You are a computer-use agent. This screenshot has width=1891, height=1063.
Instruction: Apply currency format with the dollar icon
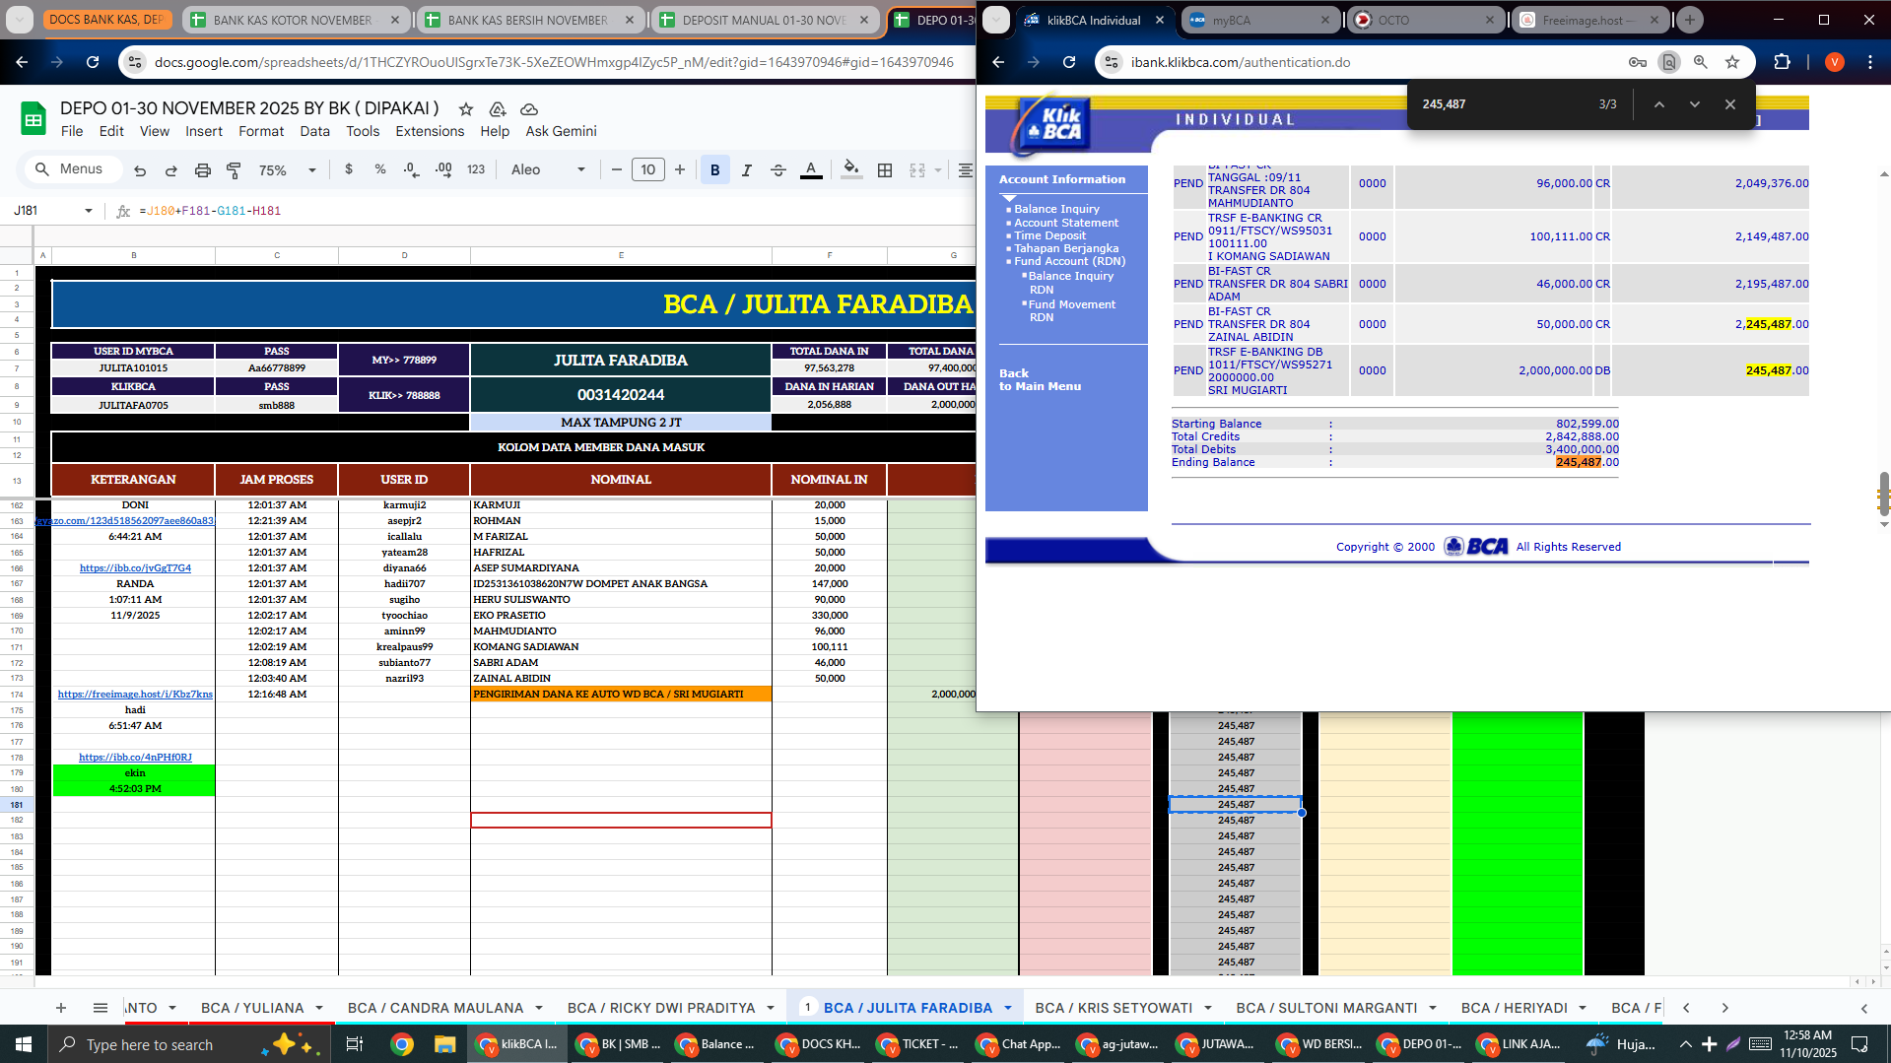[349, 169]
